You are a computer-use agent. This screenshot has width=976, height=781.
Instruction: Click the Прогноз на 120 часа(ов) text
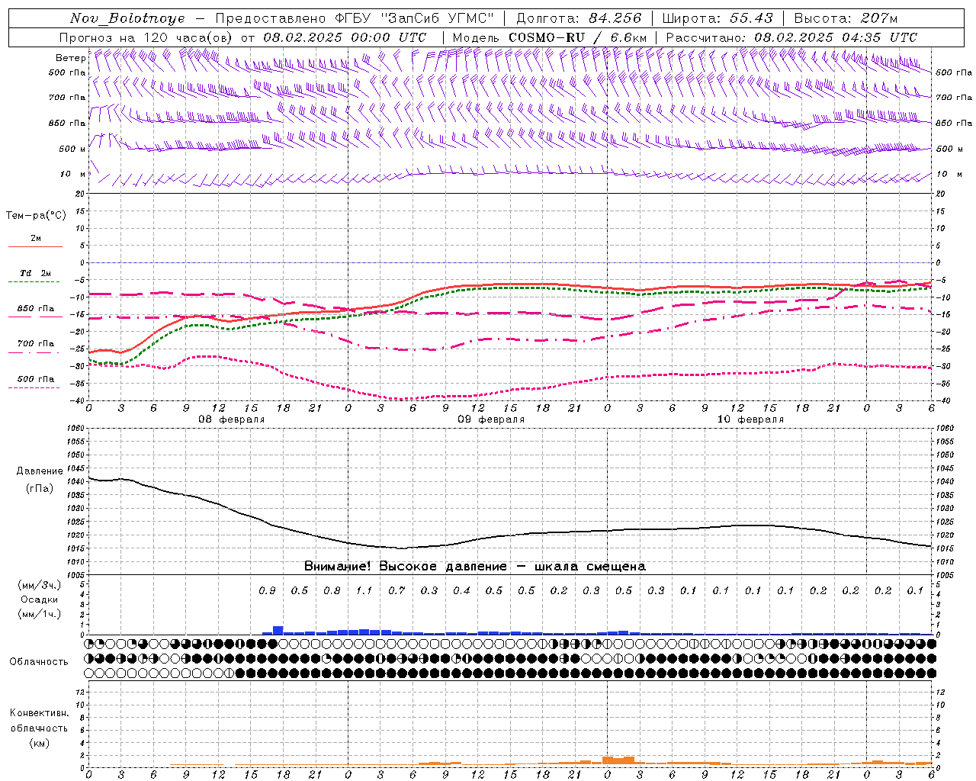[147, 37]
